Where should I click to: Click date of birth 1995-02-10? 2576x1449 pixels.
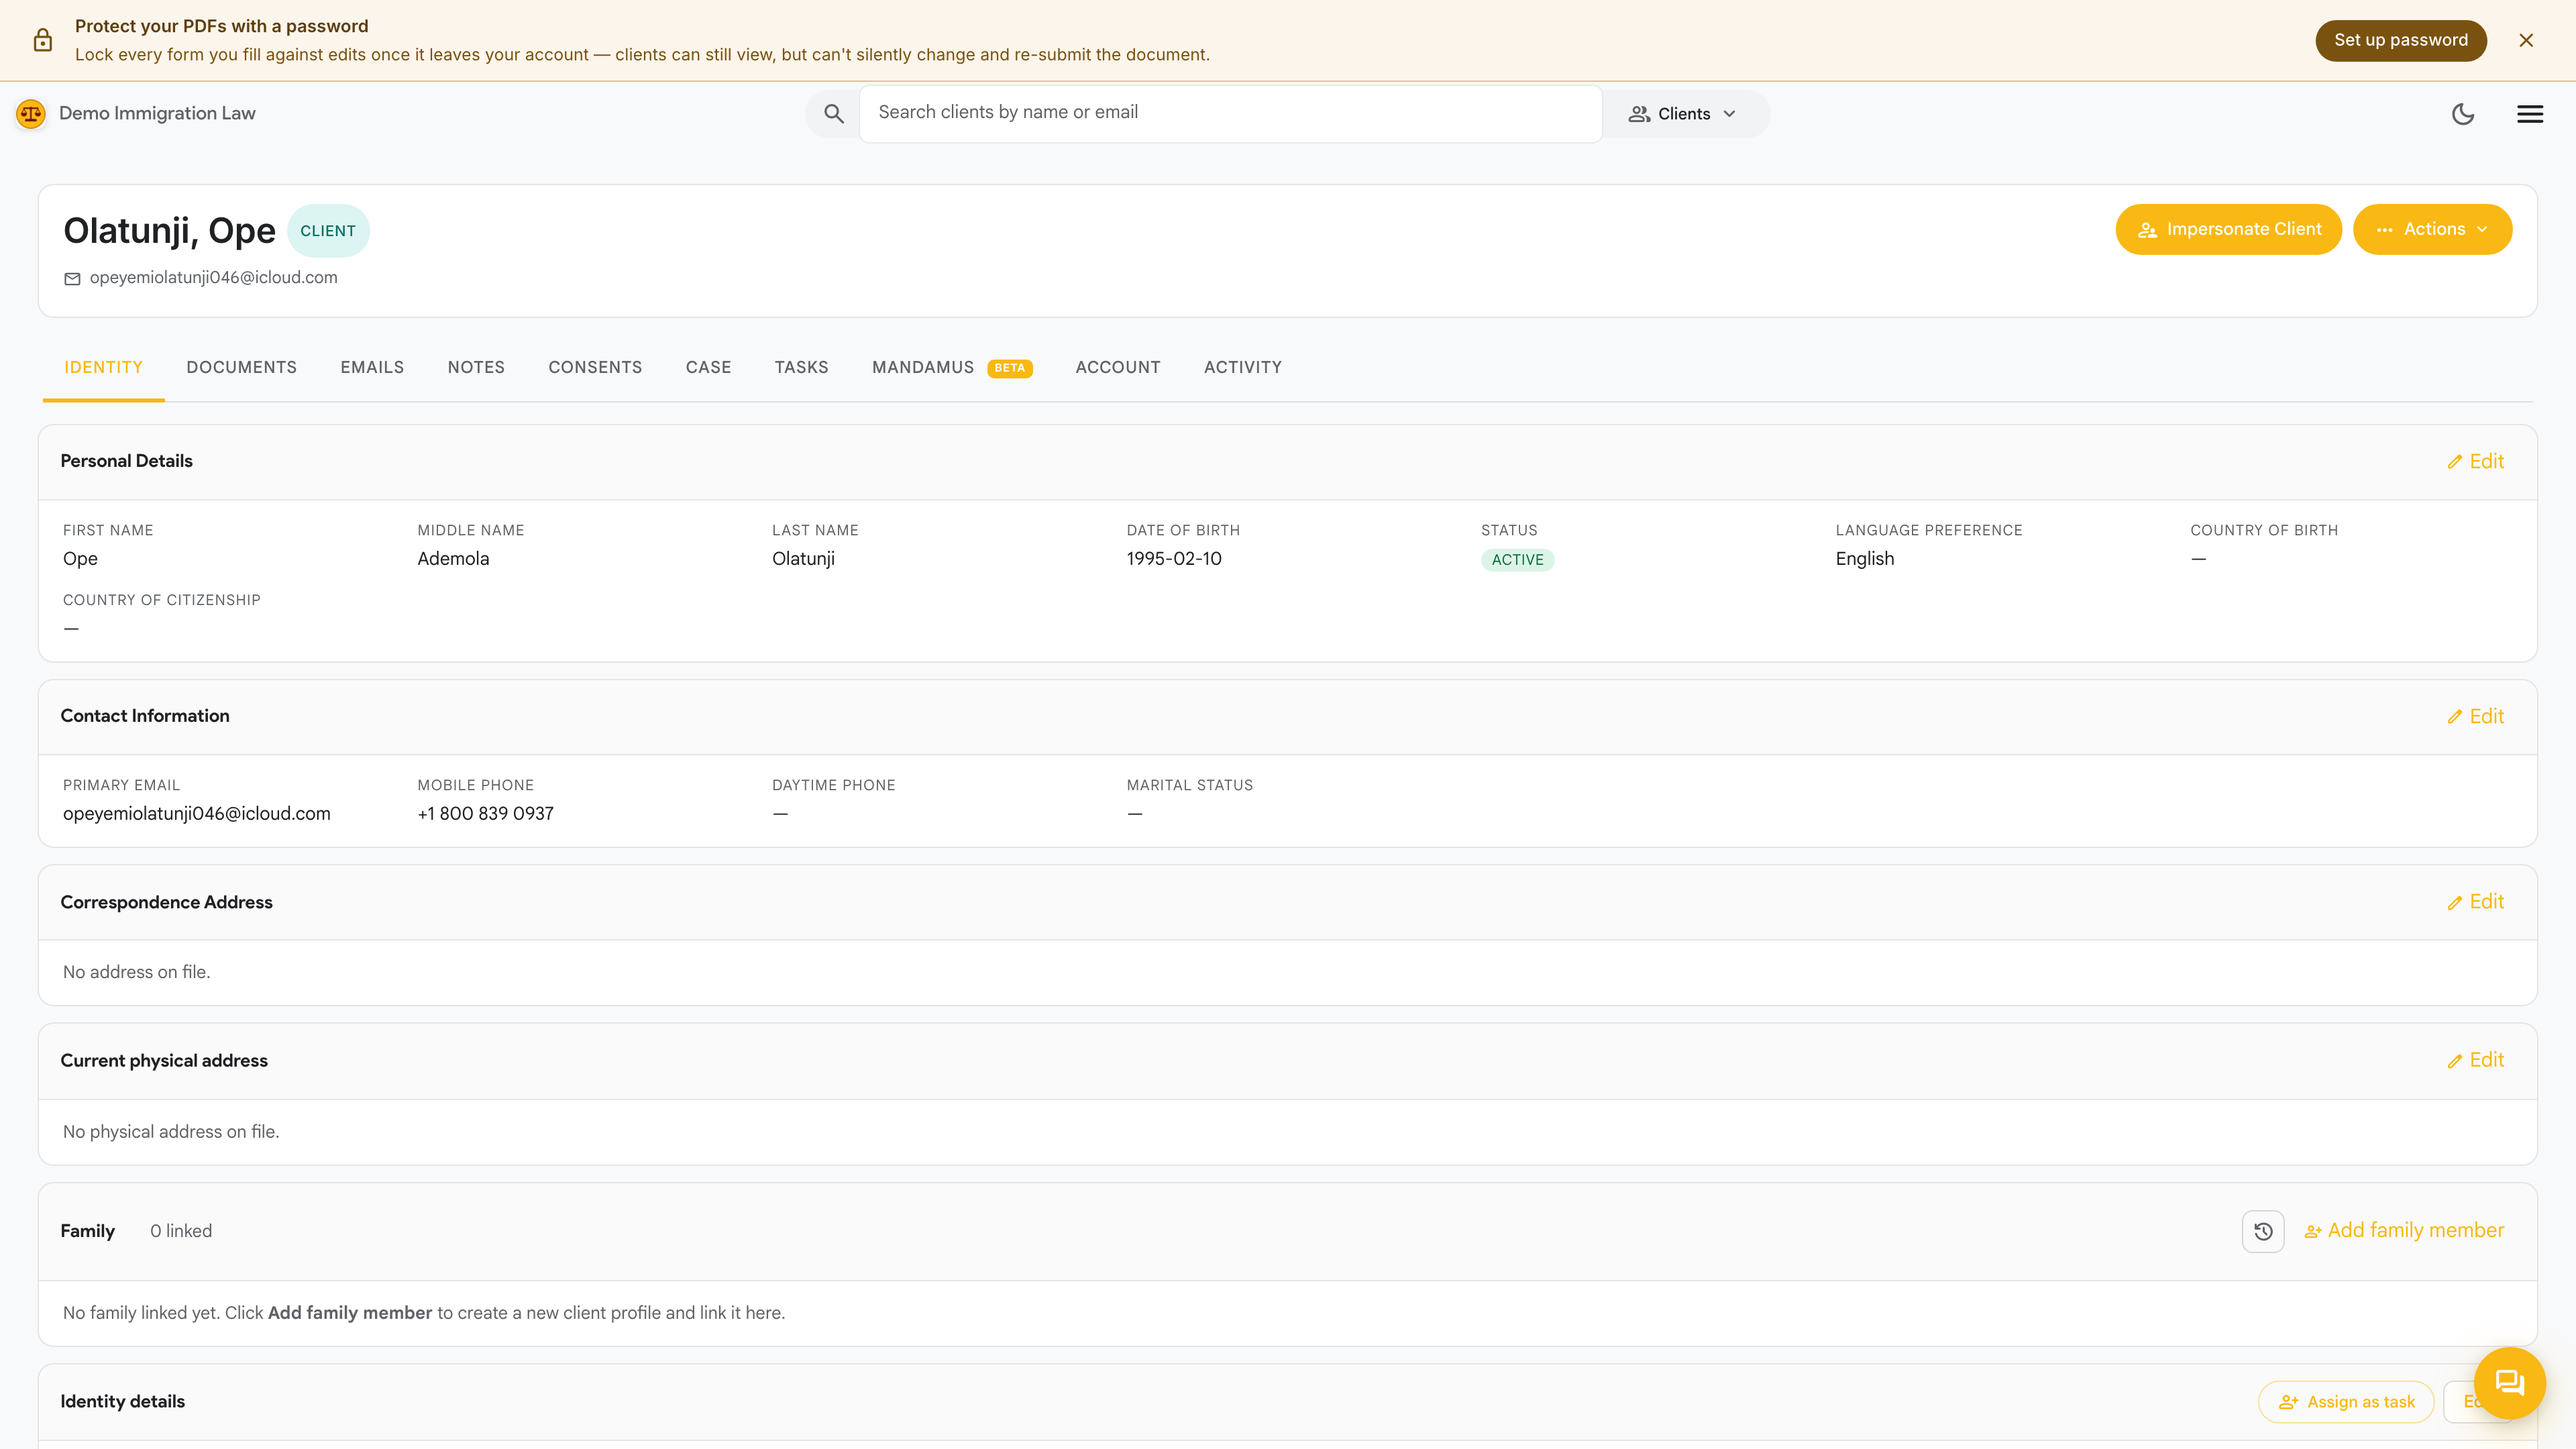click(1174, 559)
